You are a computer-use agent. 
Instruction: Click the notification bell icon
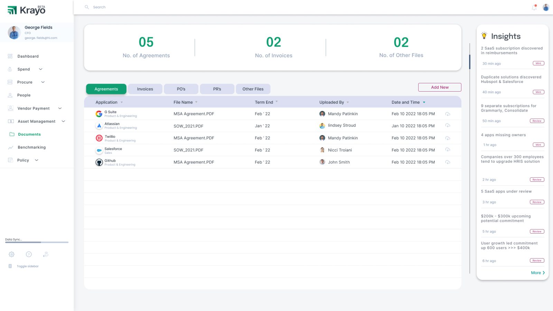[x=534, y=7]
